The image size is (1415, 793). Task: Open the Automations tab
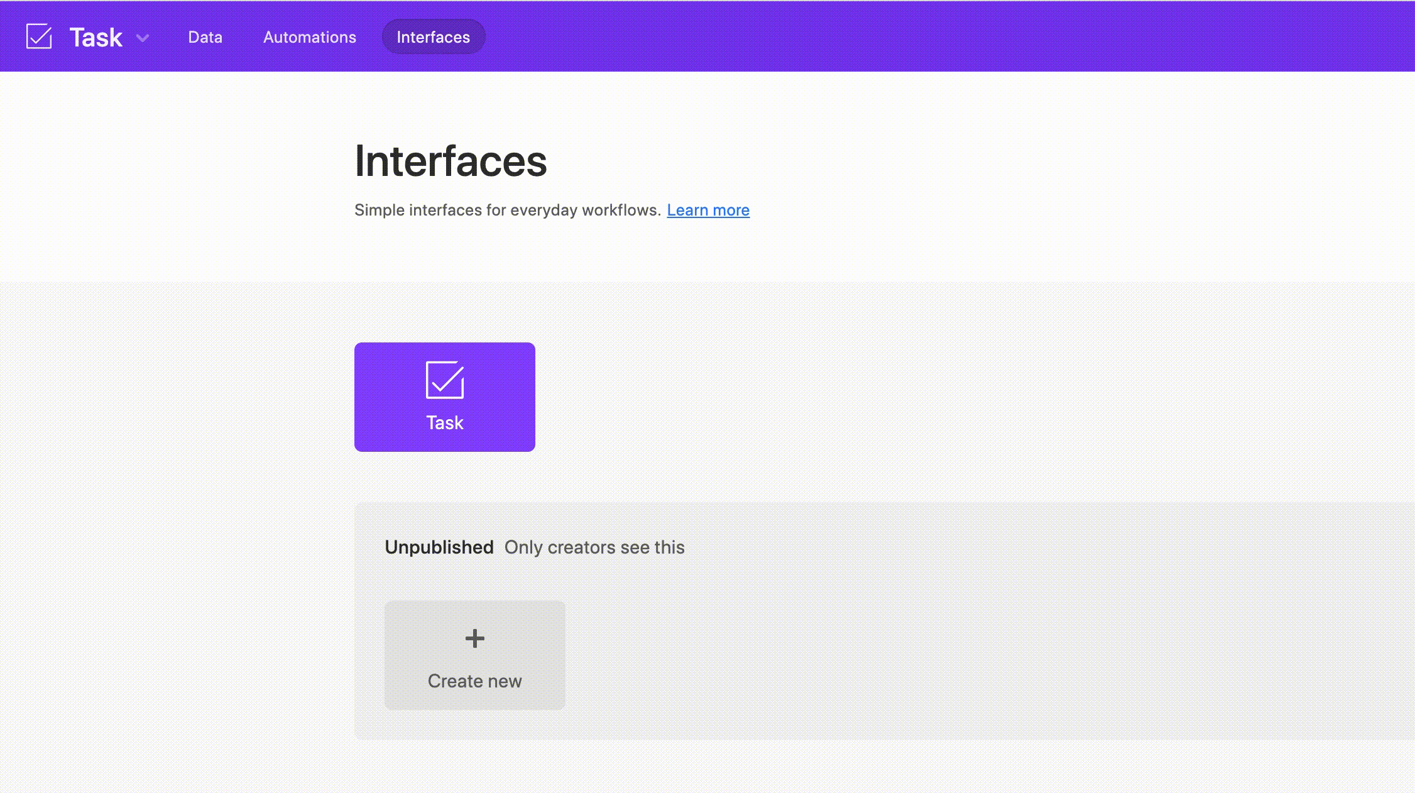(x=309, y=37)
